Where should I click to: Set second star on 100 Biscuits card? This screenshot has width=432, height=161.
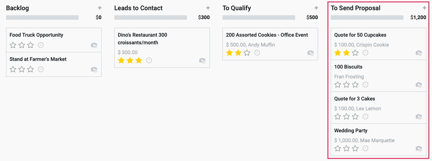coord(347,85)
